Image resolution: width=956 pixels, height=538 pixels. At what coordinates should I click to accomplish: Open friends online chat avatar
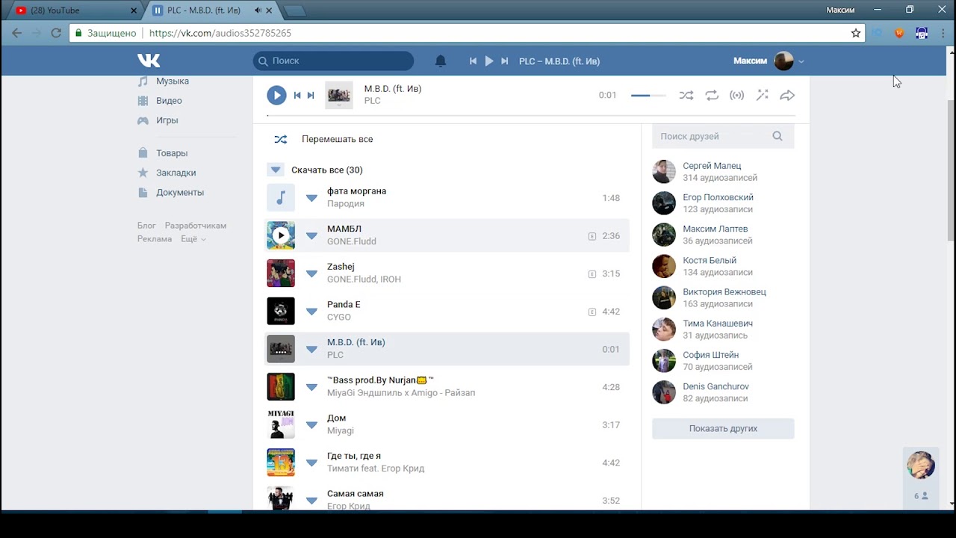921,465
